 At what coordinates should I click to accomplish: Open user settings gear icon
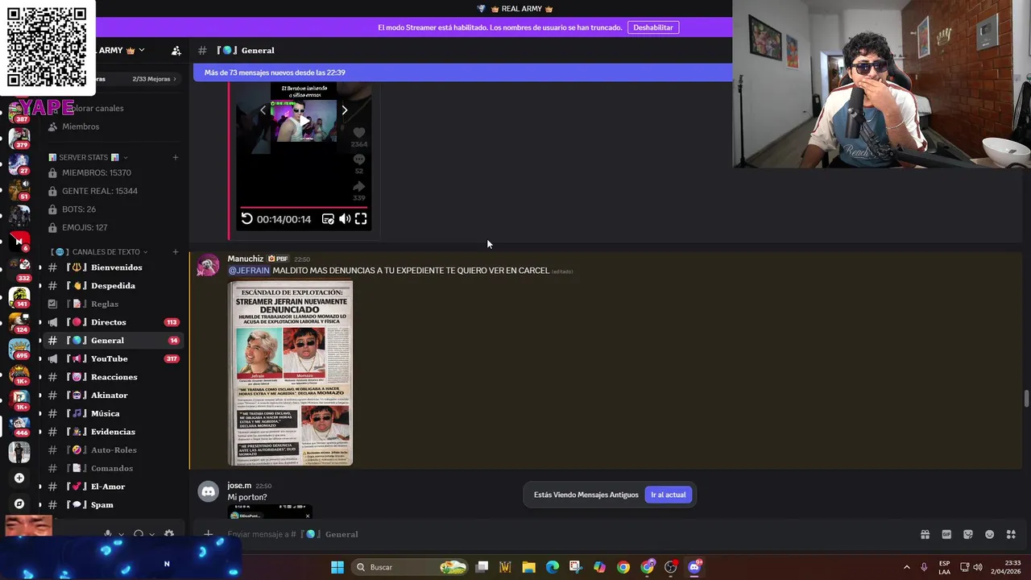click(169, 534)
